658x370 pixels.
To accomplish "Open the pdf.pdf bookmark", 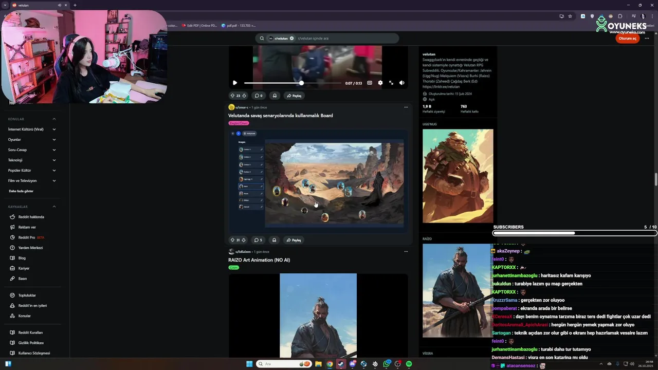I will point(239,25).
